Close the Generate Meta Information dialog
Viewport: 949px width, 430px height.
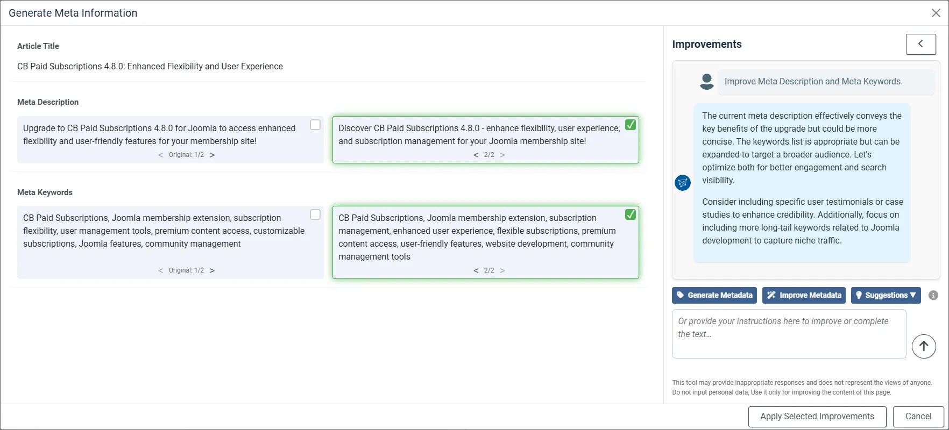pyautogui.click(x=936, y=13)
